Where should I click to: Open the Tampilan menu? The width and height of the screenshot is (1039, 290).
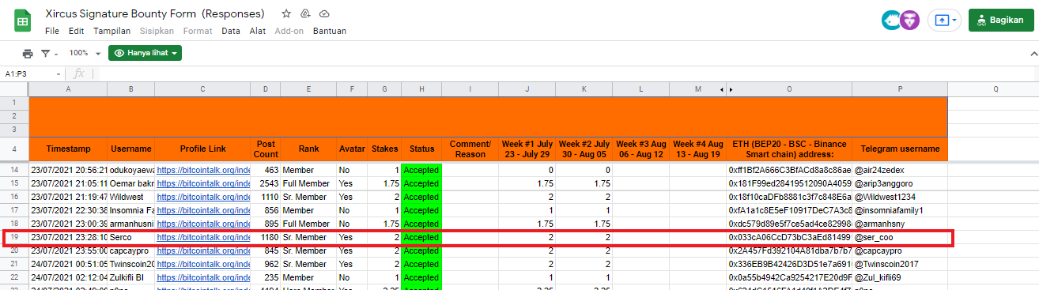coord(111,31)
